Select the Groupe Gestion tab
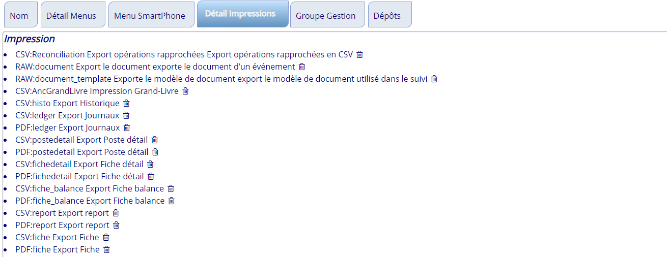 (326, 16)
